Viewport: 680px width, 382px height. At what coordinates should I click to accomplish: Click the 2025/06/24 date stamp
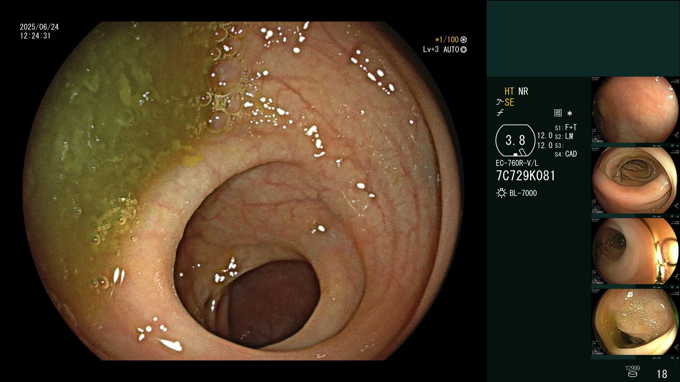[x=39, y=27]
